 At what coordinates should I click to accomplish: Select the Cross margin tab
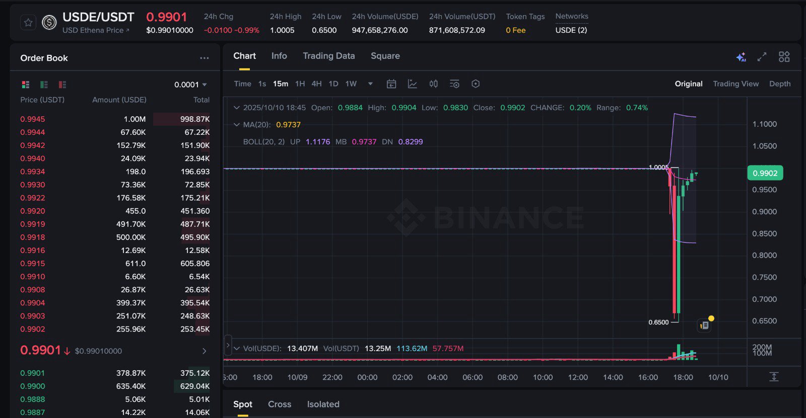click(x=280, y=404)
